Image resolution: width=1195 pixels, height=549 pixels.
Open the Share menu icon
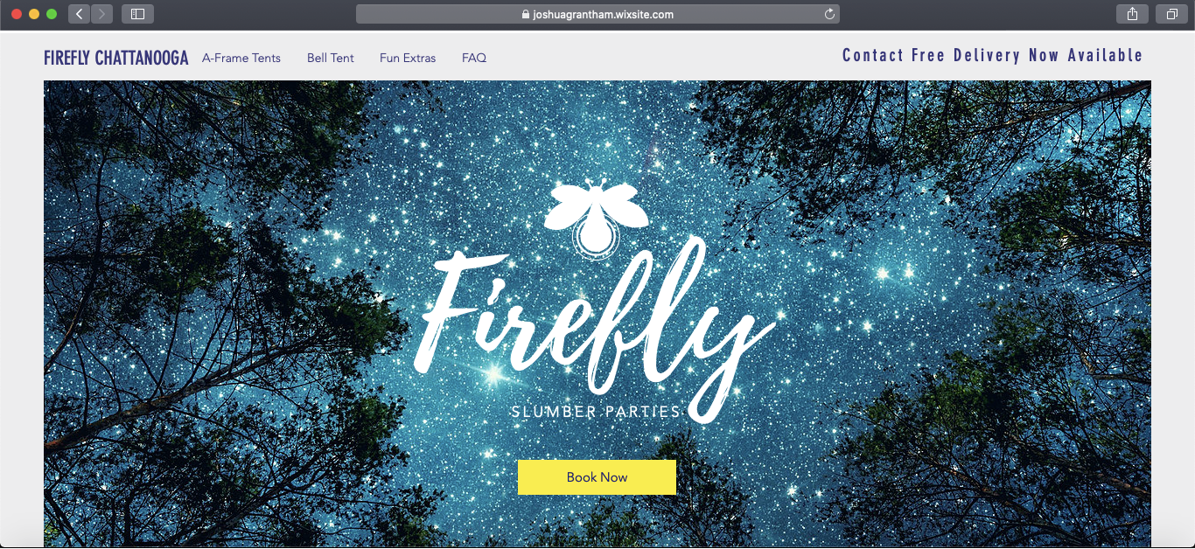1132,14
